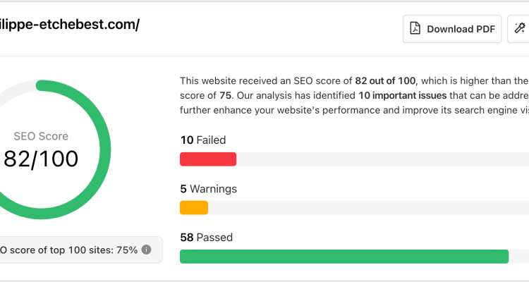Click the "SEO Score" label inside gauge
The height and width of the screenshot is (282, 529).
click(41, 136)
